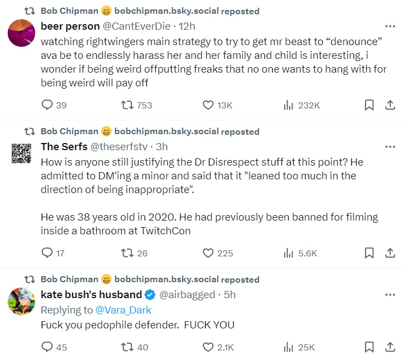
Task: Like The Serfs post about Dr Disrespect
Action: (x=208, y=253)
